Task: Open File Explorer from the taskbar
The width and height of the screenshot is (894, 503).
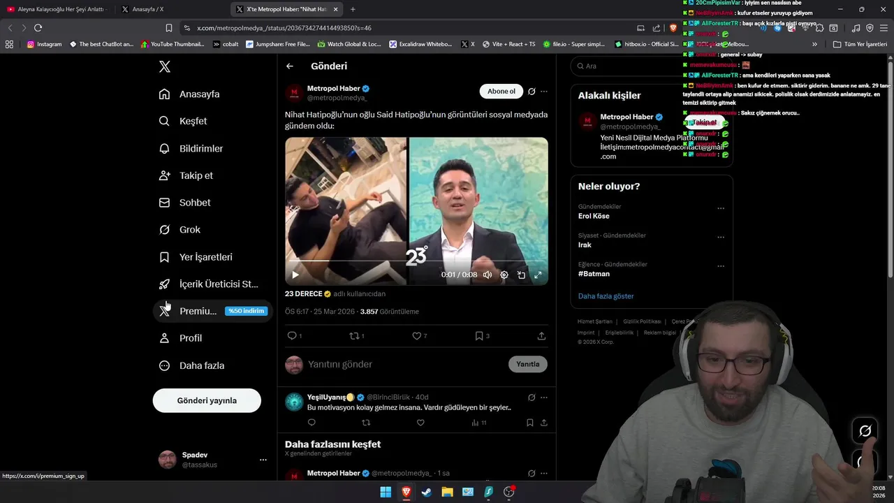Action: [x=447, y=492]
